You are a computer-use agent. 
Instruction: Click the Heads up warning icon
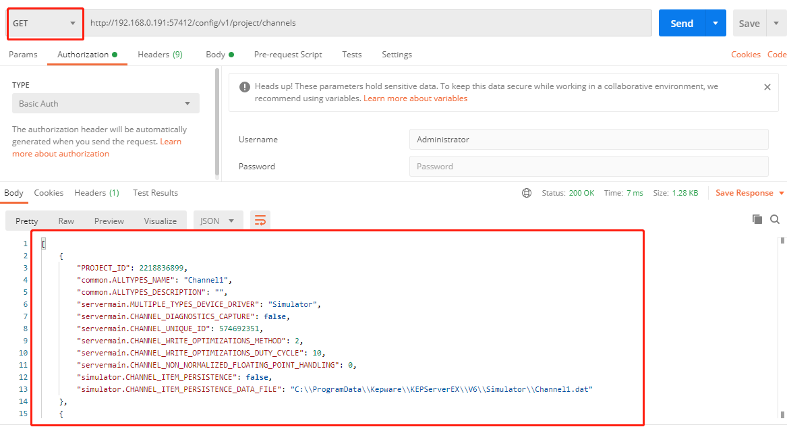(x=244, y=87)
